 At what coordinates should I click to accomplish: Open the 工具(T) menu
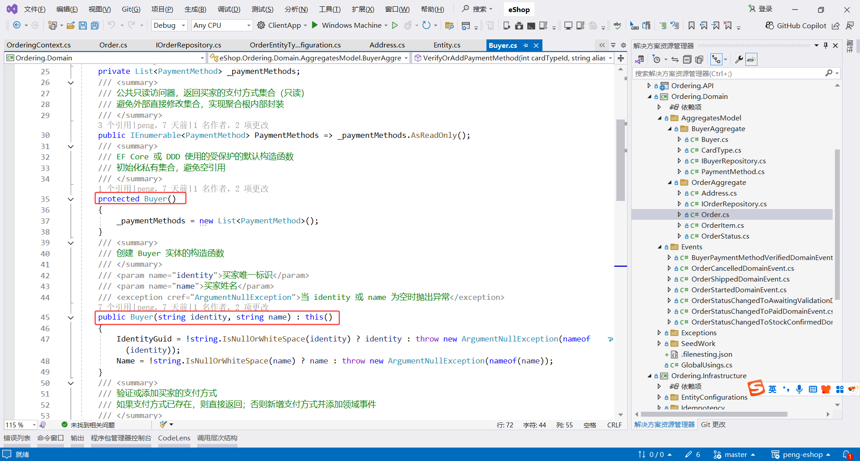point(330,9)
